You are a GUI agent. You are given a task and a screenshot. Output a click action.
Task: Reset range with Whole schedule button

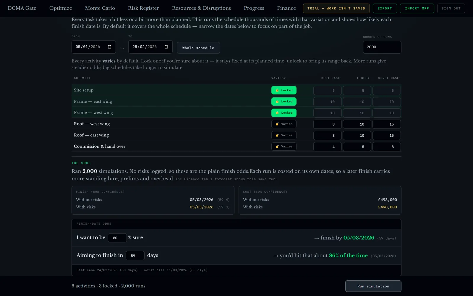coord(198,48)
